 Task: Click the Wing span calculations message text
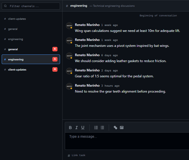127,31
